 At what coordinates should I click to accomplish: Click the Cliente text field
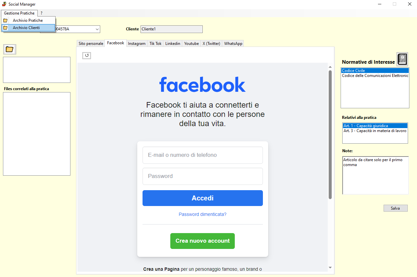tap(172, 29)
